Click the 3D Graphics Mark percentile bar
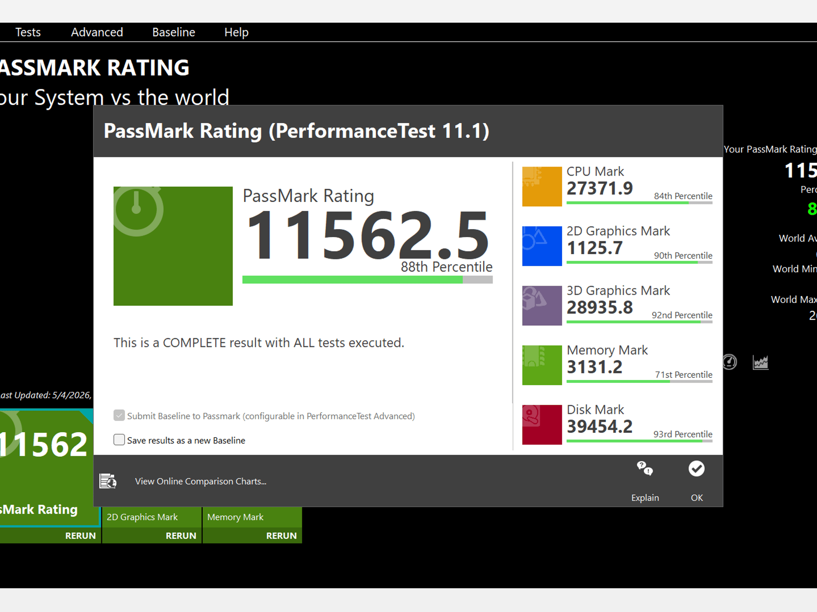817x612 pixels. pos(639,322)
